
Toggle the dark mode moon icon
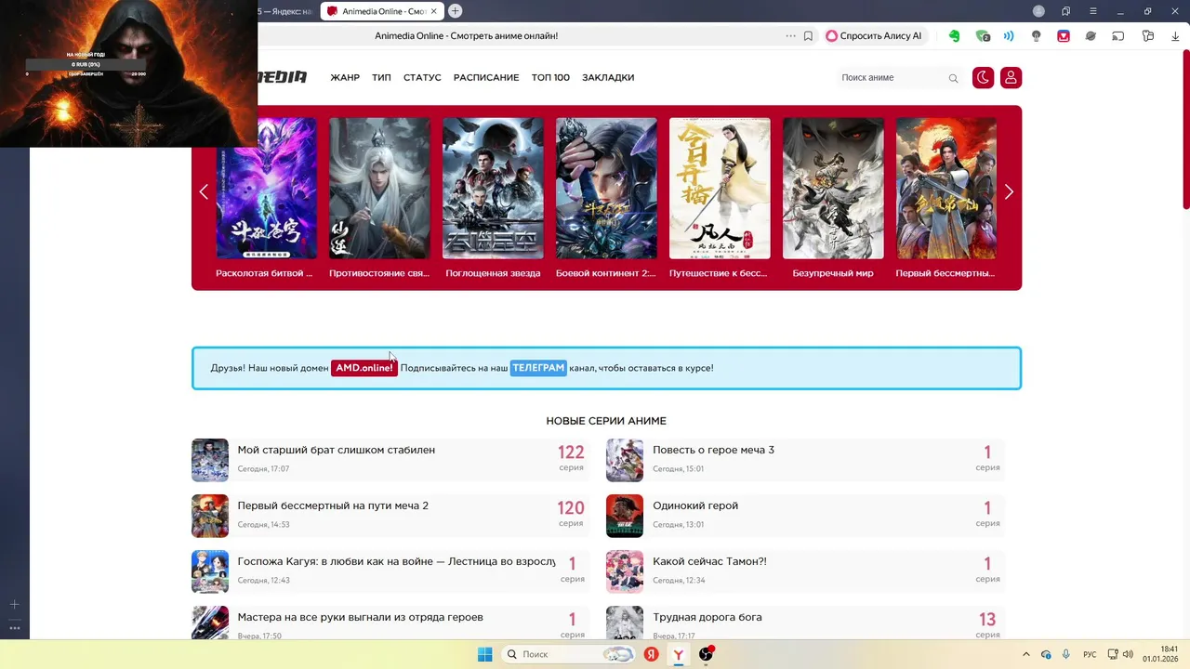pos(983,78)
